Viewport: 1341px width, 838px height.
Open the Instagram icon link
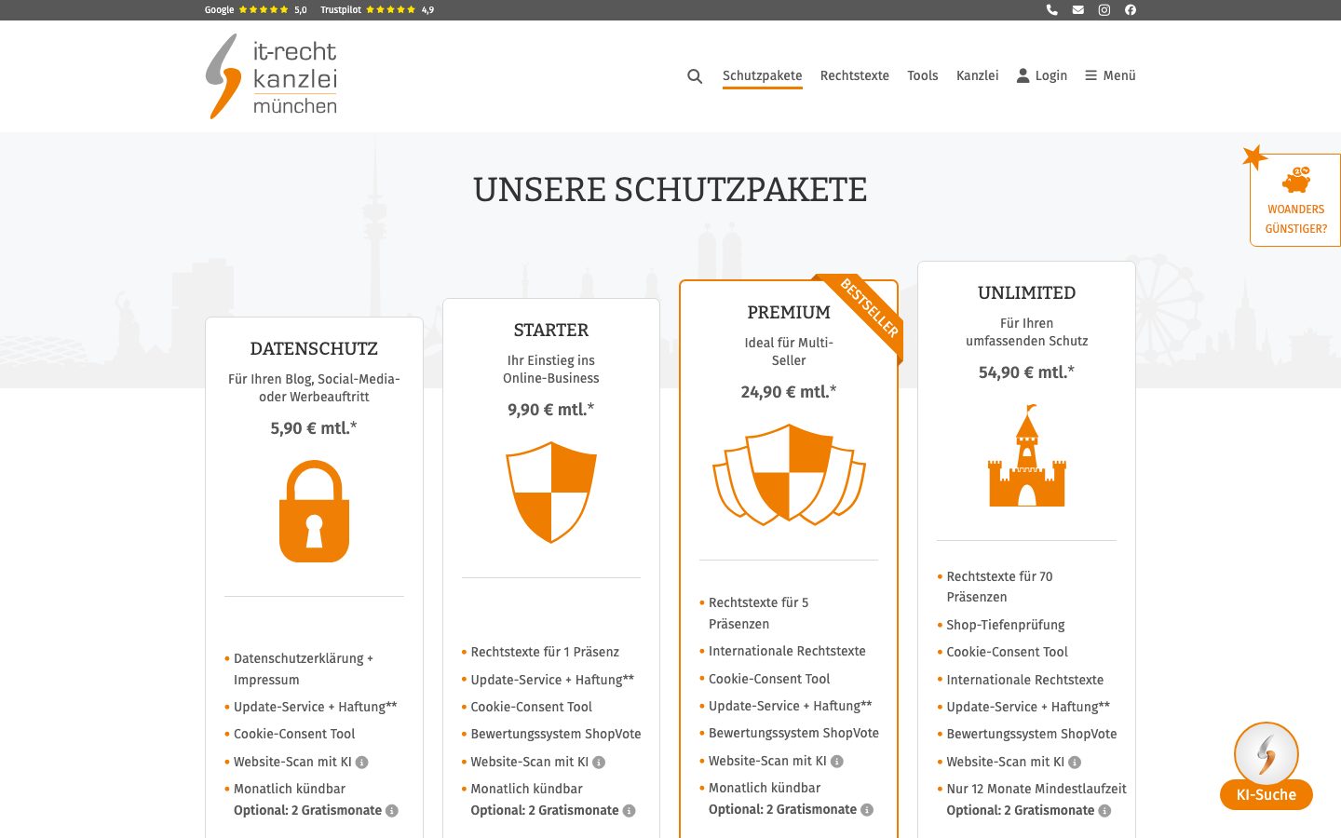pos(1104,10)
